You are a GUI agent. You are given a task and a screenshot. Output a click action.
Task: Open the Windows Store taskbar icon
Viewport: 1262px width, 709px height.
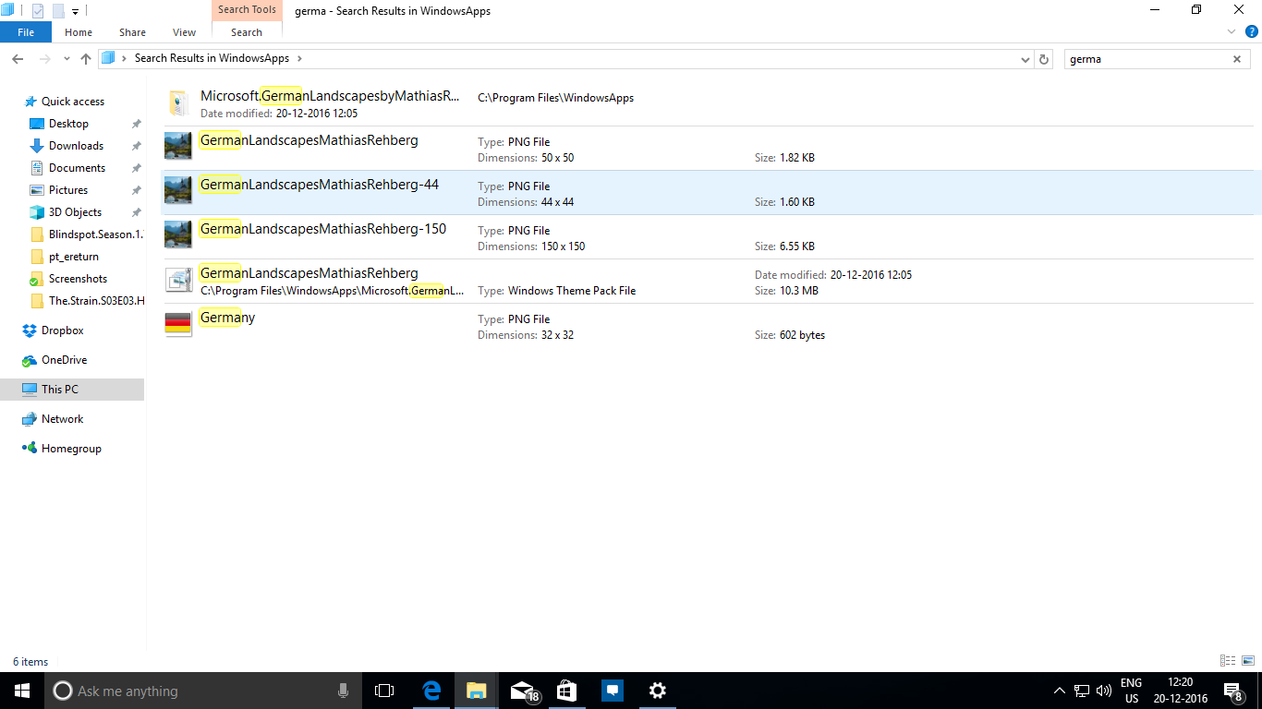point(566,691)
